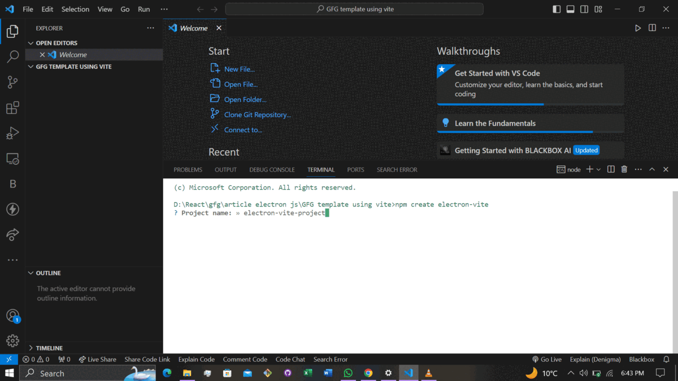This screenshot has height=381, width=678.
Task: Toggle the primary side bar
Action: [557, 9]
